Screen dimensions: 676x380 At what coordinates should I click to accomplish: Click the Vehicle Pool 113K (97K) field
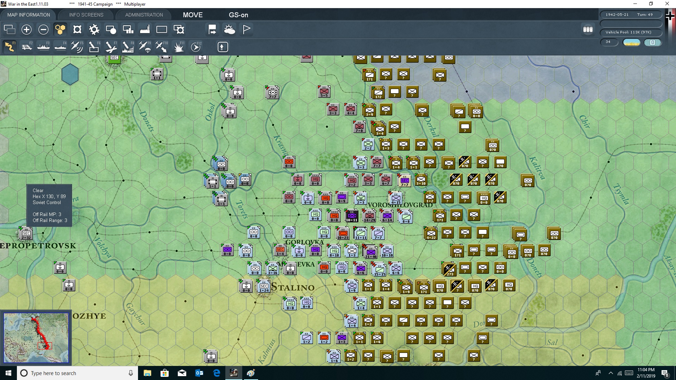[x=631, y=32]
